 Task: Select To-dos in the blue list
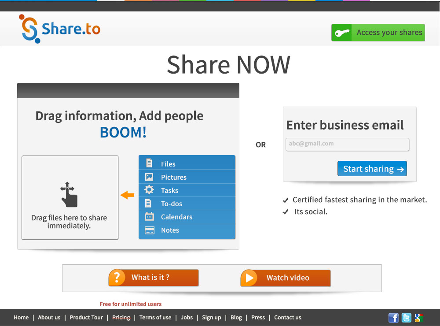187,204
